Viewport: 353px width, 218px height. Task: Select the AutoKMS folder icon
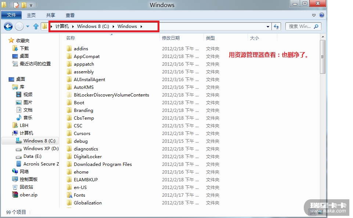69,87
